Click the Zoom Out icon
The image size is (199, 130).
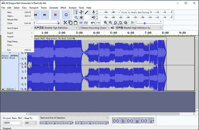point(110,23)
